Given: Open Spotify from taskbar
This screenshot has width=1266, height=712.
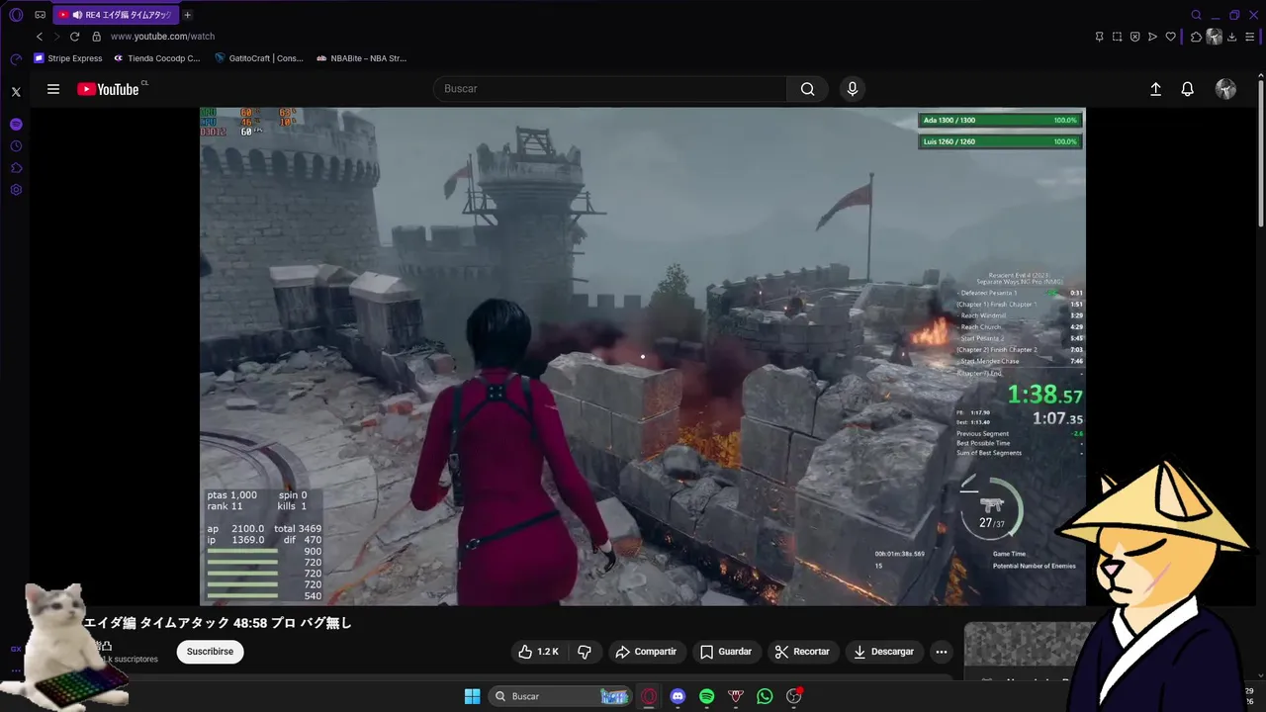Looking at the screenshot, I should pos(706,696).
